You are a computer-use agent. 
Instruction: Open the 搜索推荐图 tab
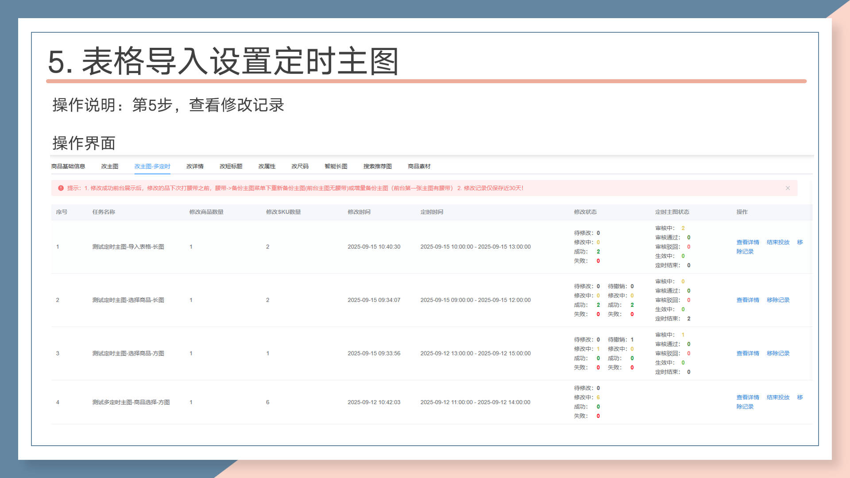(378, 166)
